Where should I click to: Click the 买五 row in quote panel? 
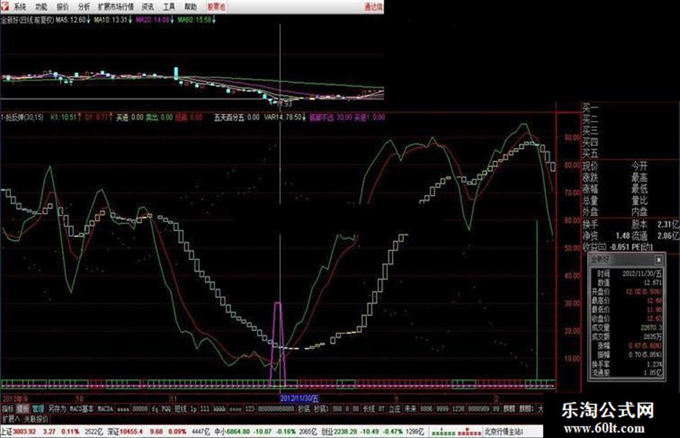(x=590, y=153)
